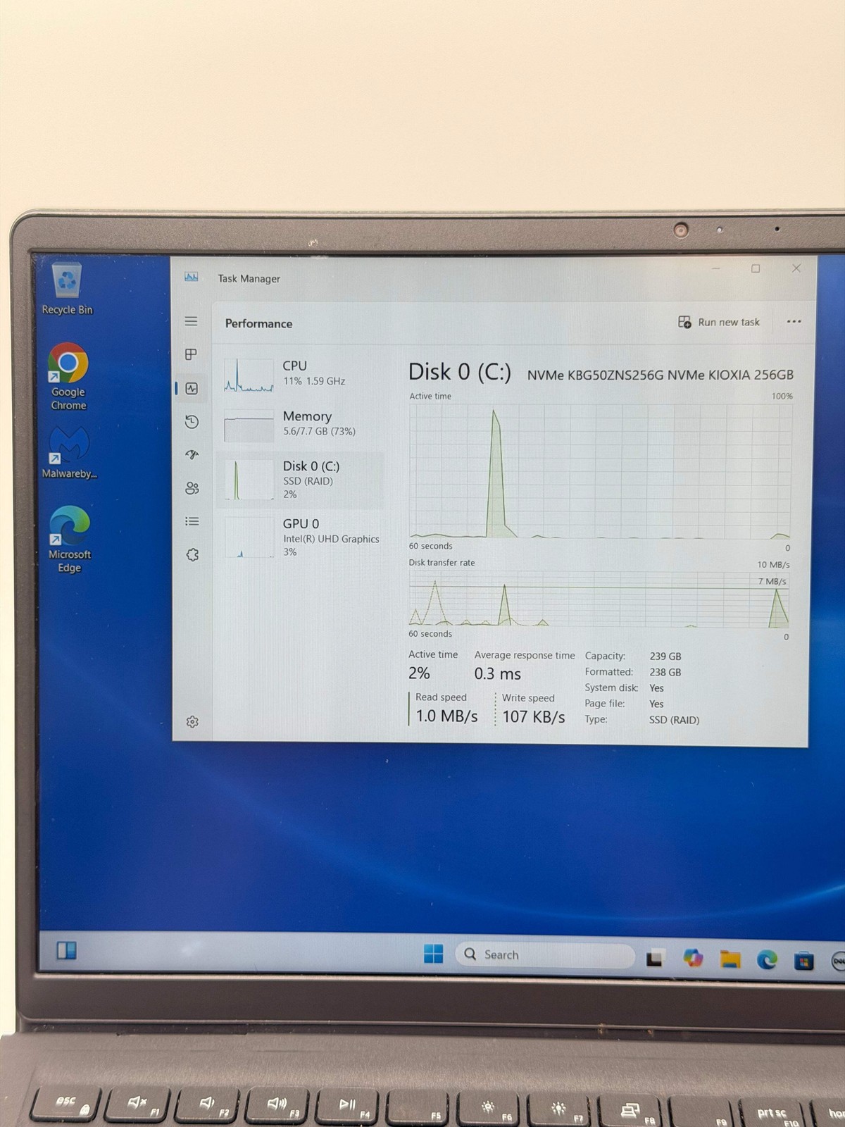The height and width of the screenshot is (1127, 845).
Task: Open Microsoft Edge desktop shortcut
Action: click(x=69, y=539)
